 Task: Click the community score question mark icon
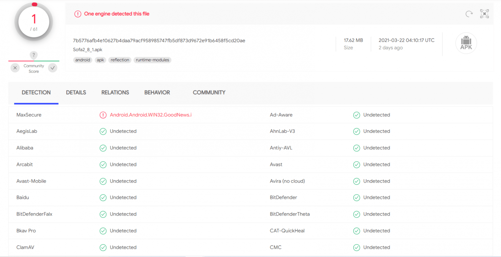pos(34,55)
